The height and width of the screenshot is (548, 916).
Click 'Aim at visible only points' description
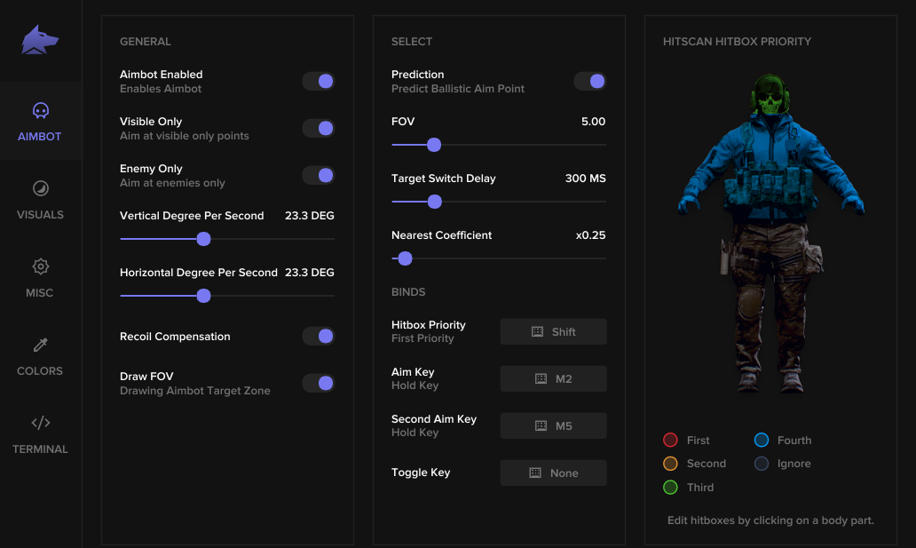(x=185, y=136)
